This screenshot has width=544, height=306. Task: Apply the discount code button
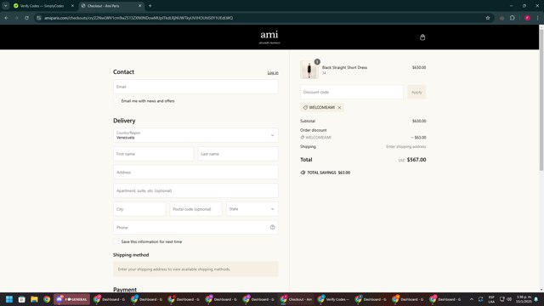pos(416,93)
